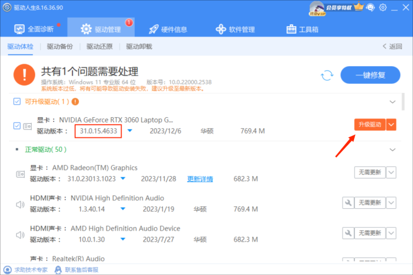Click 无需更新 for AMD High Definition Audio
The width and height of the screenshot is (413, 275).
(x=370, y=233)
